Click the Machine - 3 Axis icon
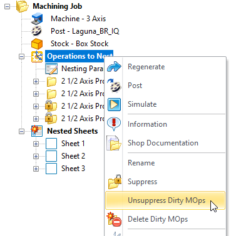 click(37, 19)
